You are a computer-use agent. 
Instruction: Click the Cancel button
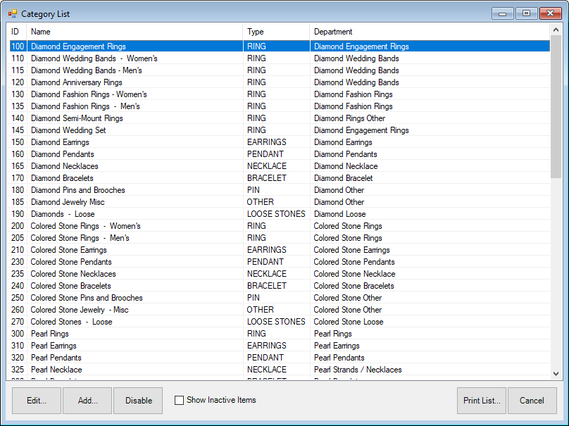(x=532, y=401)
